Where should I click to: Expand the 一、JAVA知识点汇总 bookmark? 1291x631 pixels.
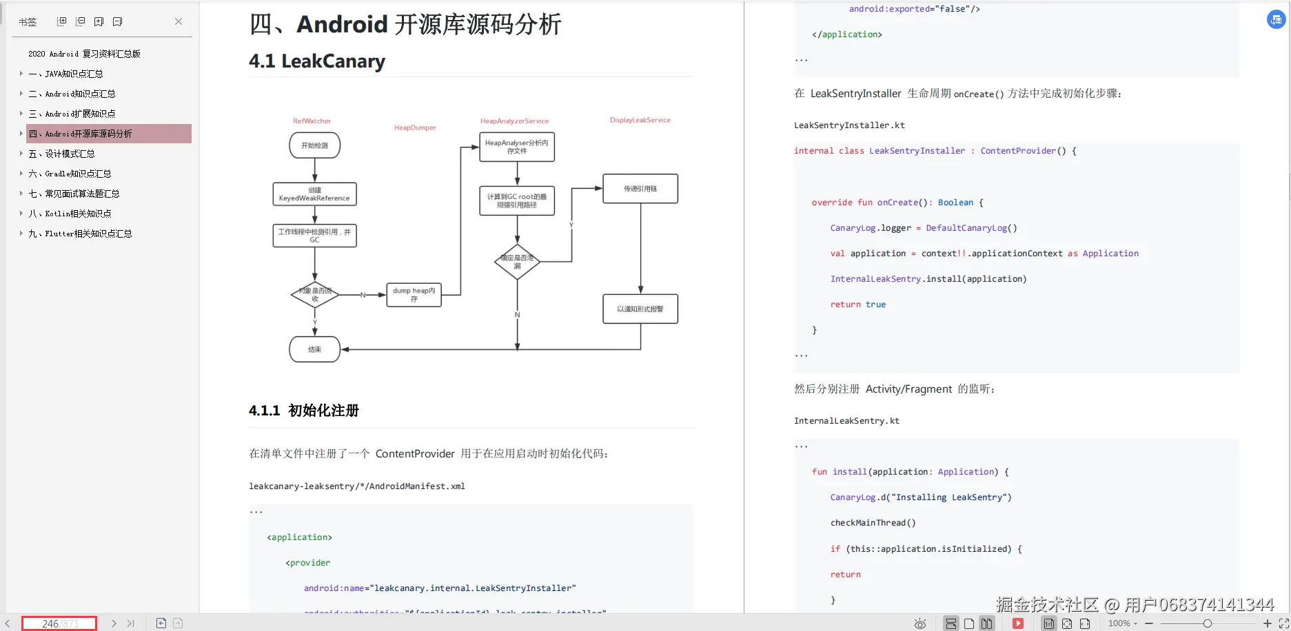(x=21, y=74)
